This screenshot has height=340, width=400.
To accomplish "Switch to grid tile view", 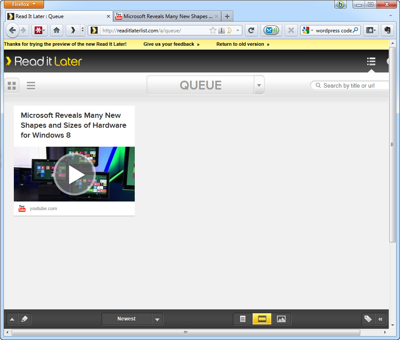I will pos(12,85).
